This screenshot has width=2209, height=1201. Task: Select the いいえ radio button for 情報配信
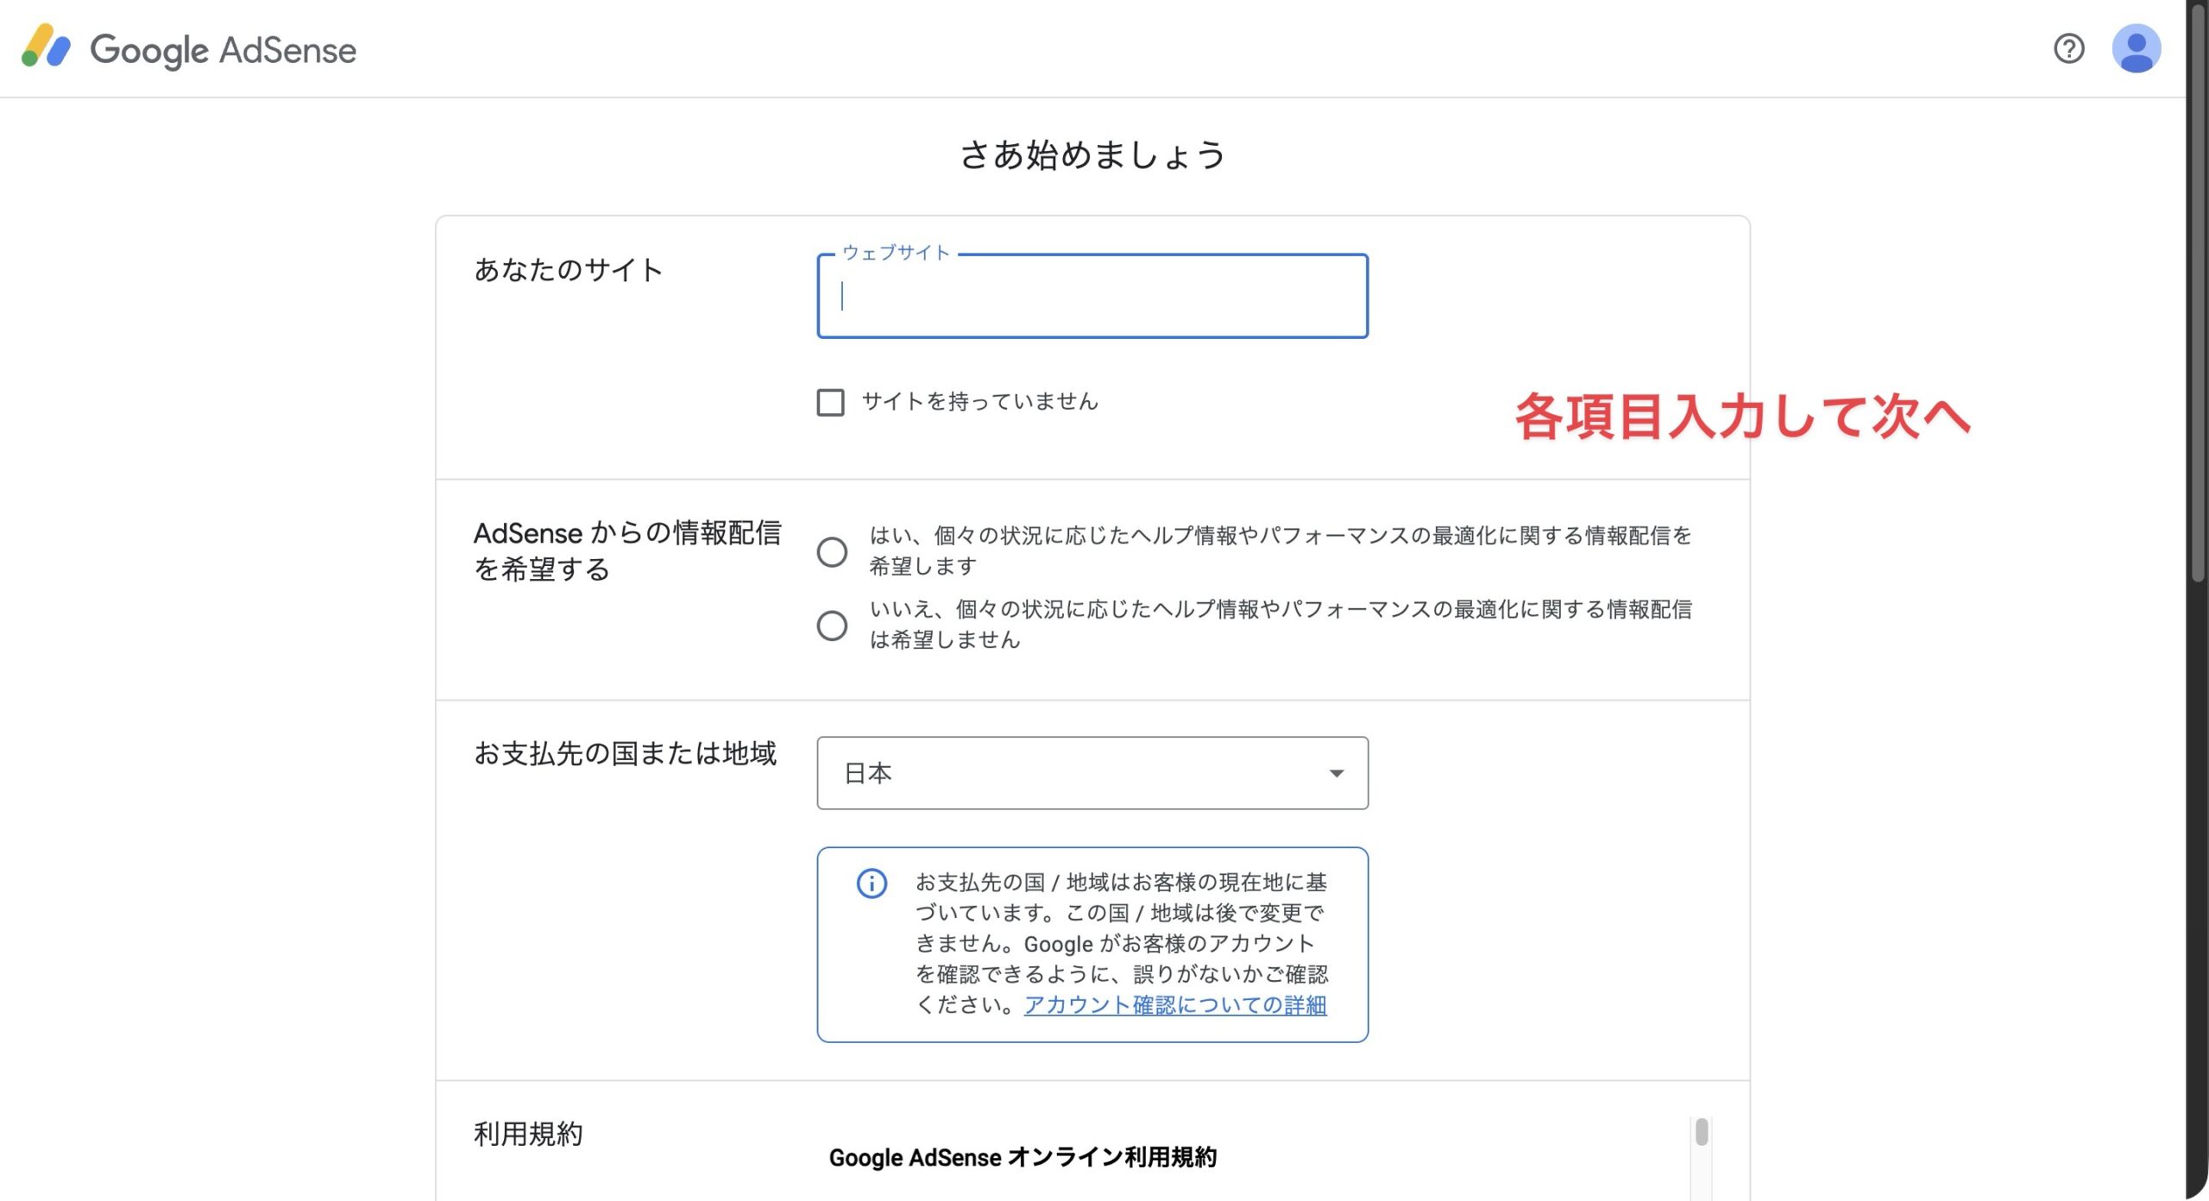(x=832, y=626)
